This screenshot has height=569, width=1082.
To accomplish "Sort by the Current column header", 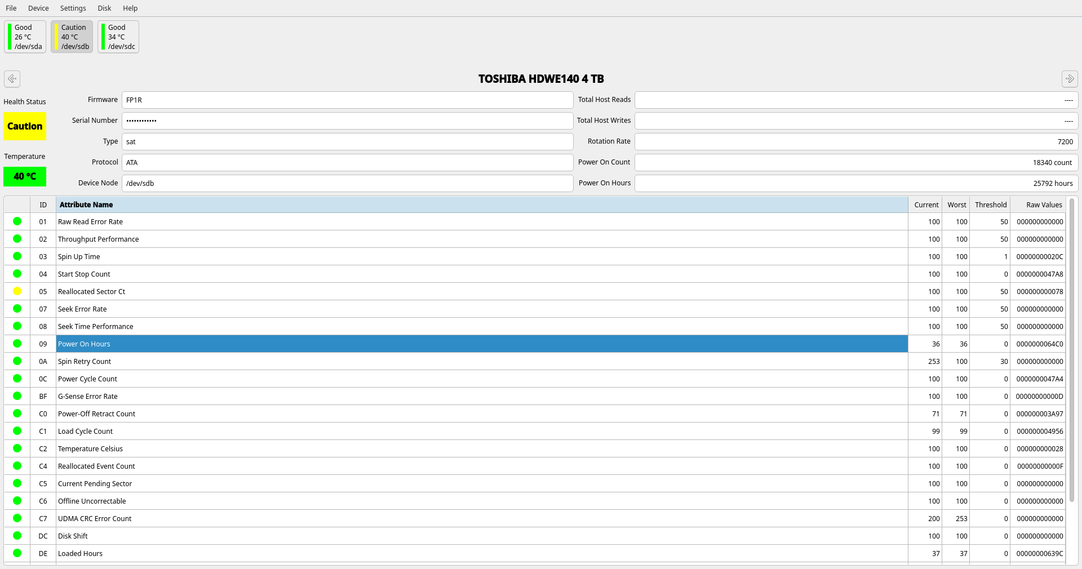I will [926, 205].
